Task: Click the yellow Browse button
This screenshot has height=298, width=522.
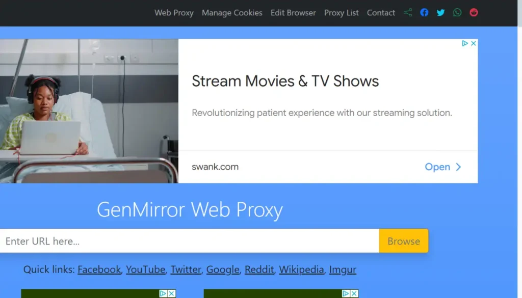Action: point(404,241)
